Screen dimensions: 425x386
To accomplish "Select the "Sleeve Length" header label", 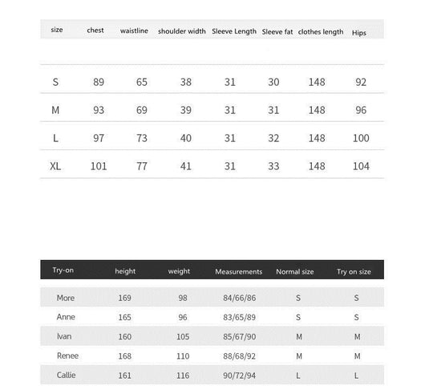I will (x=234, y=31).
